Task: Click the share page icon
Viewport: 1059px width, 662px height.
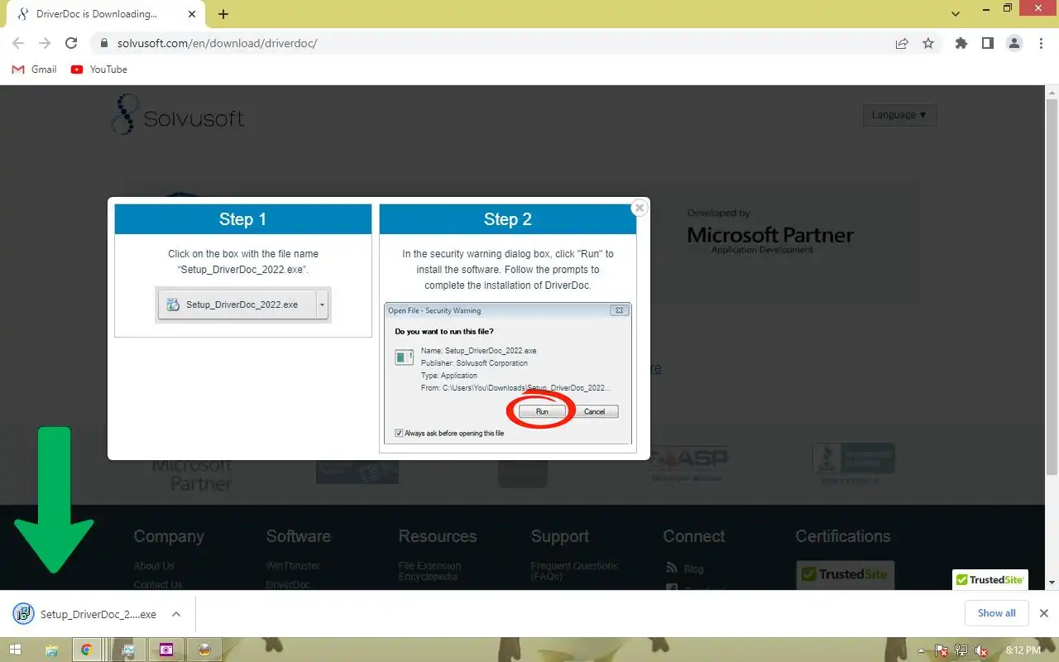Action: click(x=902, y=44)
